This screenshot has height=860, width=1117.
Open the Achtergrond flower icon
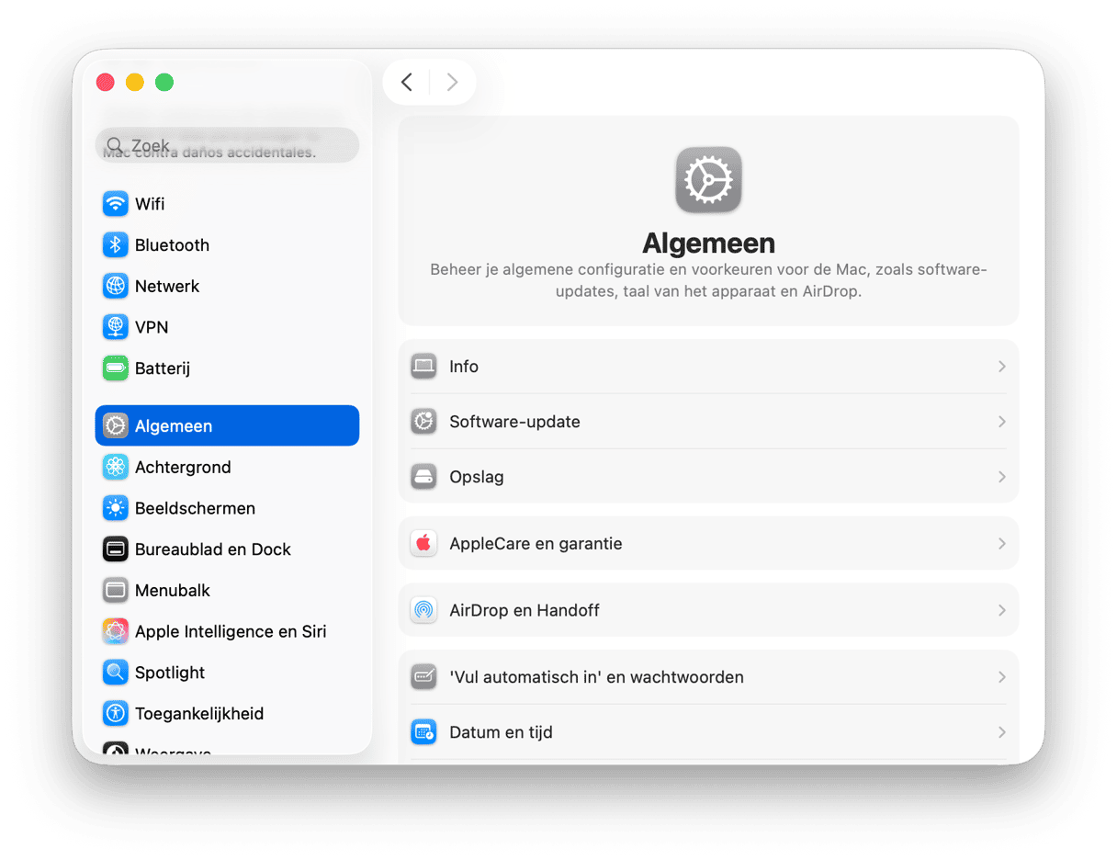(x=115, y=467)
